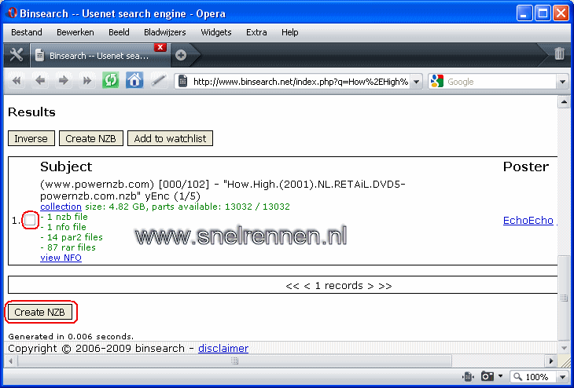Viewport: 574px width, 388px height.
Task: Click the Results heading
Action: (x=31, y=112)
